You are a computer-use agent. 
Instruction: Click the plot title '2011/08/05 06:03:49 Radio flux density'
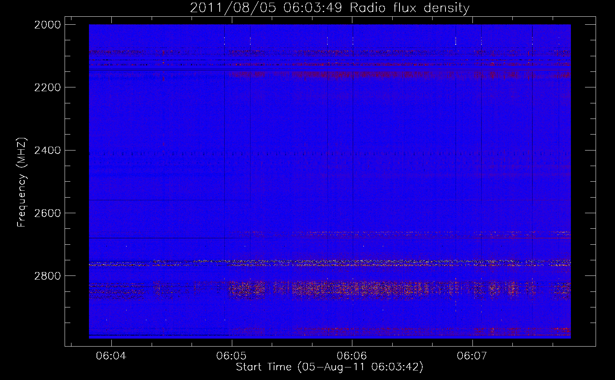(x=330, y=8)
